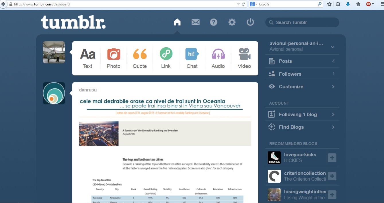384x203 pixels.
Task: Create a new Link post
Action: coord(166,58)
